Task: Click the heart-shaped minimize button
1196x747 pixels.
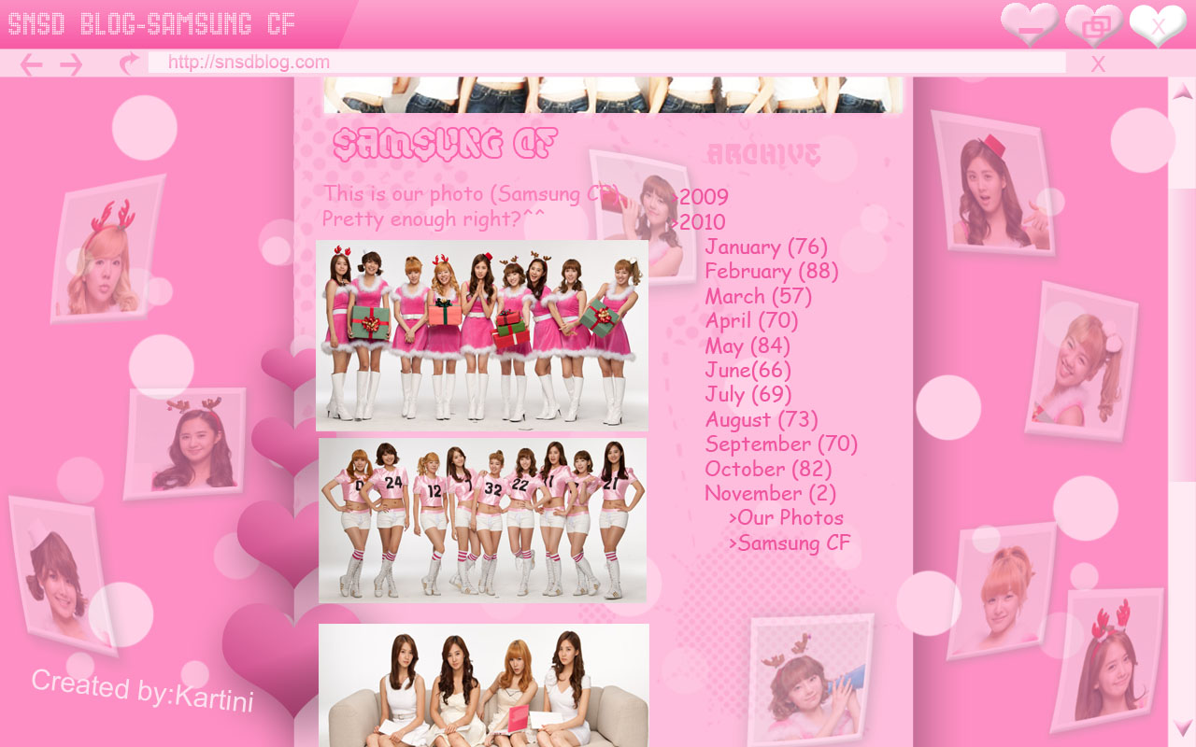Action: (x=1030, y=24)
